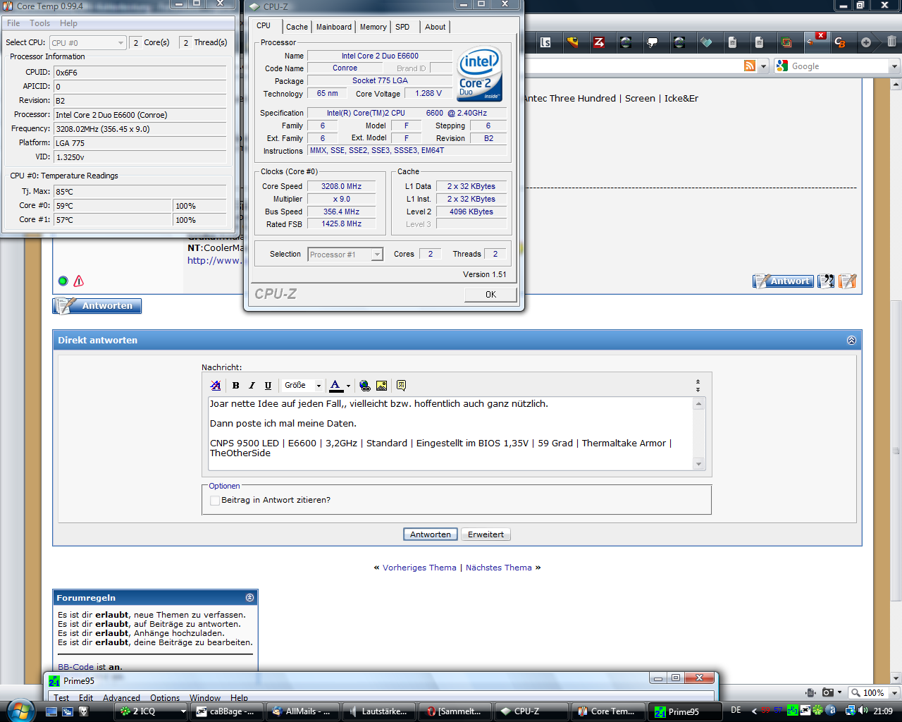Click the trash can icon in browser toolbar
This screenshot has width=902, height=722.
tap(891, 42)
